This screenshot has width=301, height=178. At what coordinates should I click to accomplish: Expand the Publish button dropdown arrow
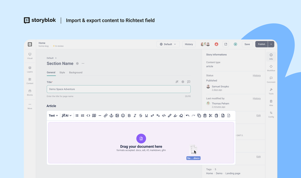pyautogui.click(x=271, y=44)
